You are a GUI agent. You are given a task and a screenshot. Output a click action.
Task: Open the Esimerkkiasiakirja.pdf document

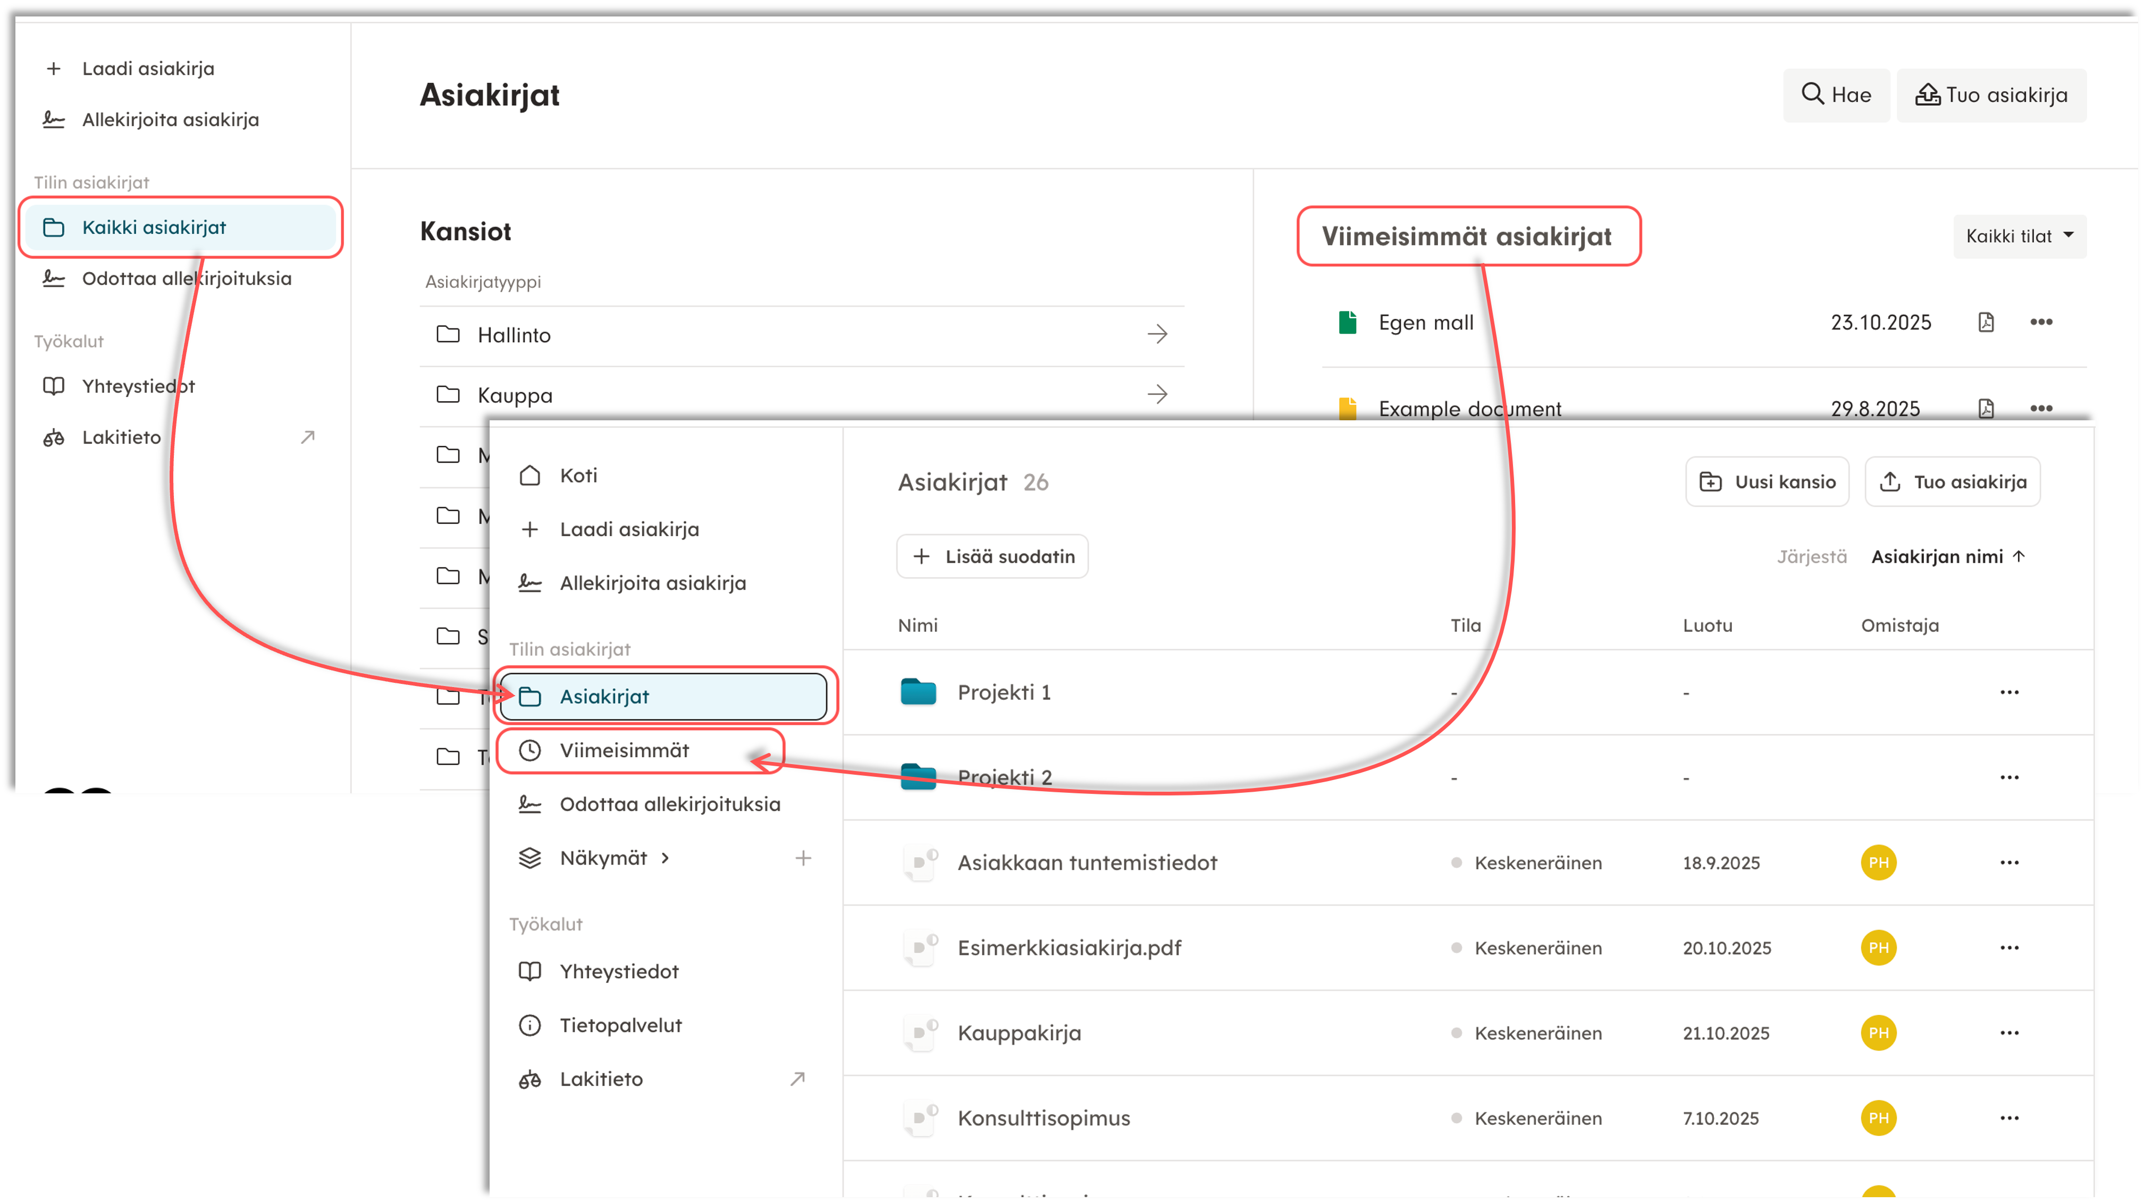[1069, 947]
